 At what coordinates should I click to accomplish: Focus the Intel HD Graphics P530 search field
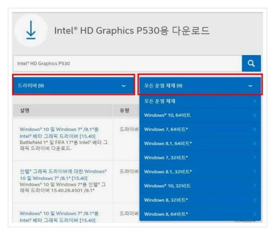click(x=127, y=63)
